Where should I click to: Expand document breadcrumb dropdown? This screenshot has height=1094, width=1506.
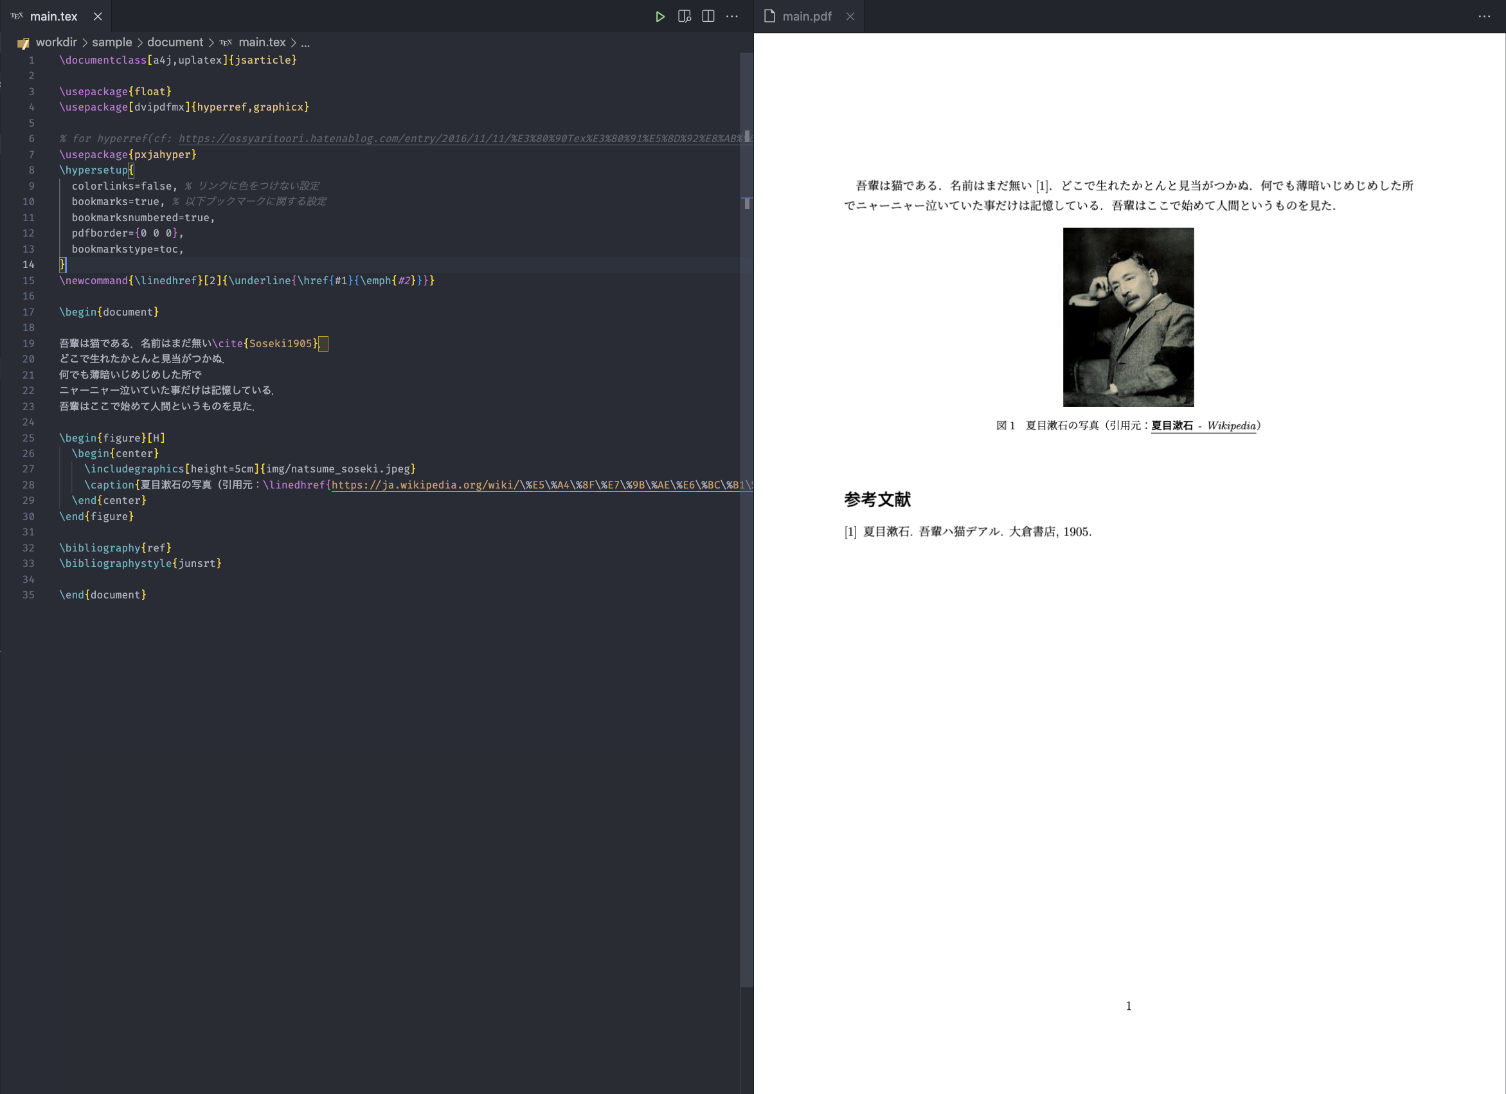pyautogui.click(x=175, y=42)
